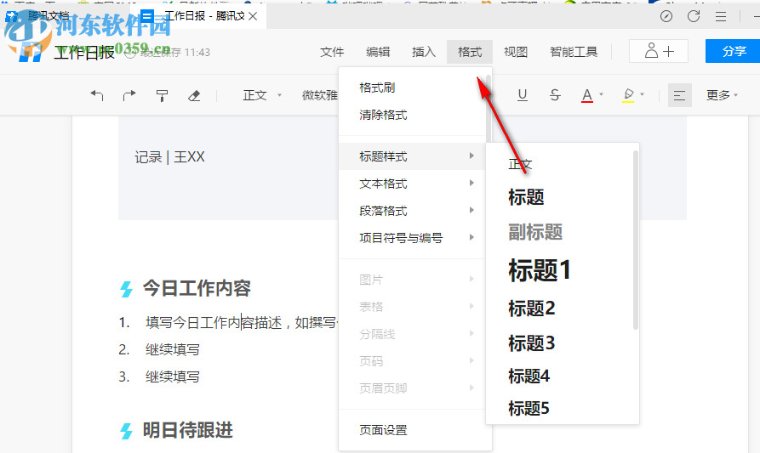Apply the 标题2 heading style

531,308
